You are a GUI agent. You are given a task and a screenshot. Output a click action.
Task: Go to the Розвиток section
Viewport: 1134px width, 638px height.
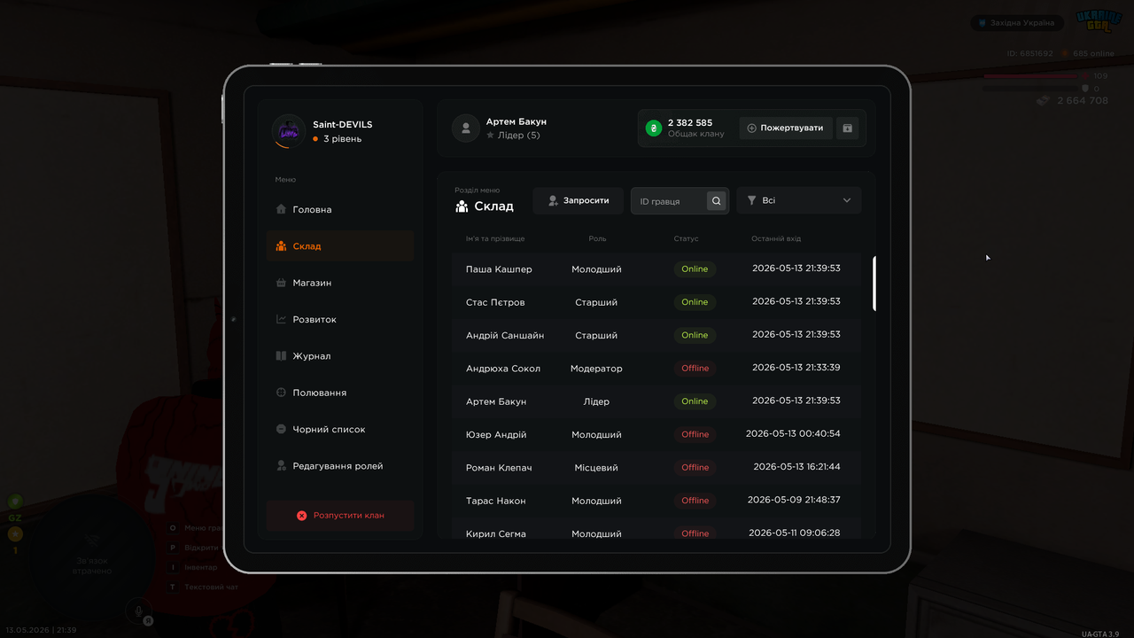click(x=340, y=319)
